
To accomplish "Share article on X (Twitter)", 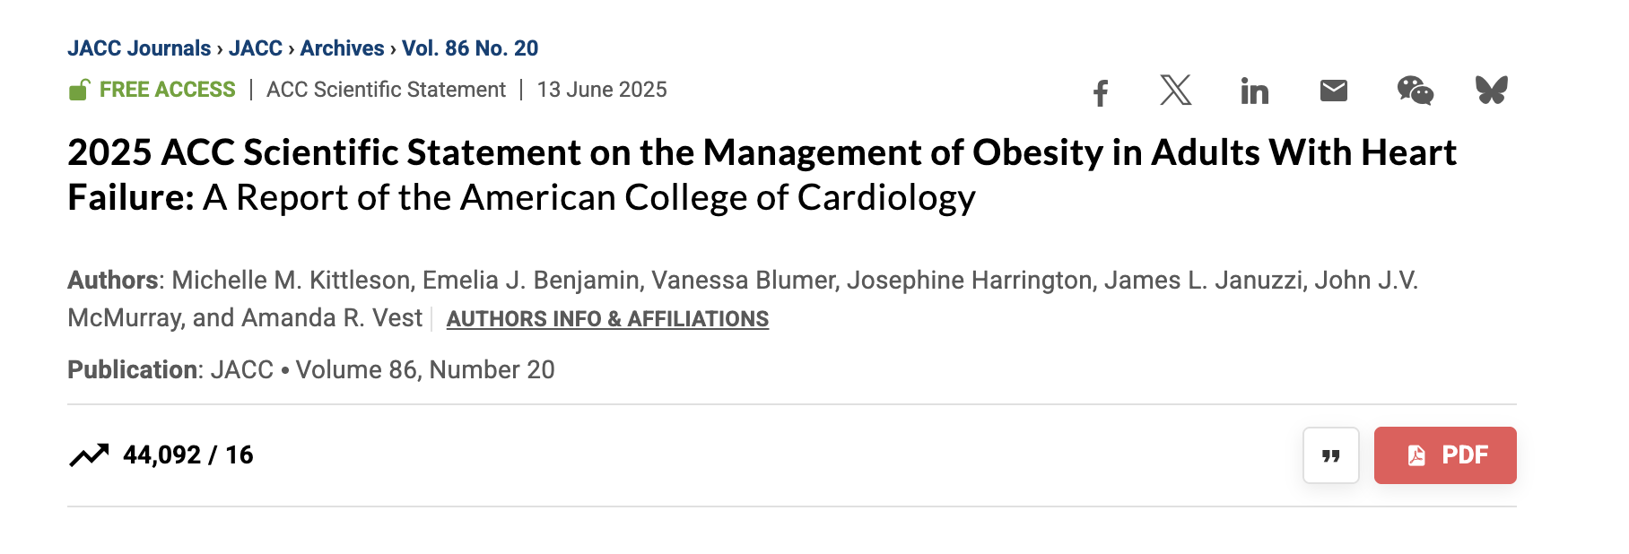I will click(x=1175, y=91).
